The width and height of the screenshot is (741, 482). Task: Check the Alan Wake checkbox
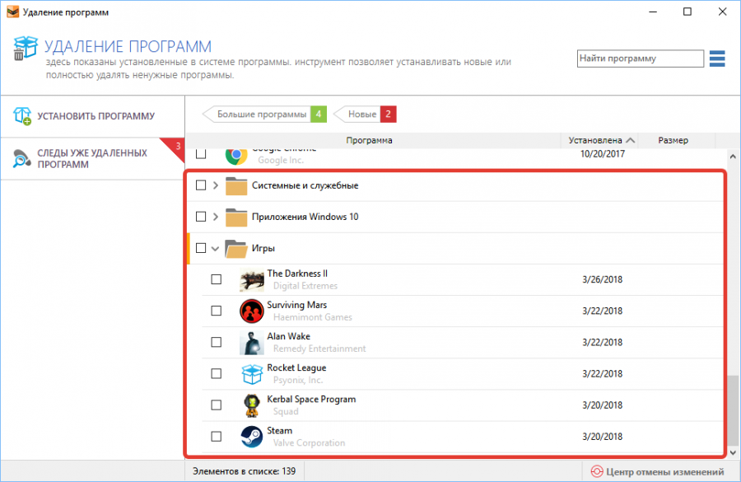(x=216, y=342)
